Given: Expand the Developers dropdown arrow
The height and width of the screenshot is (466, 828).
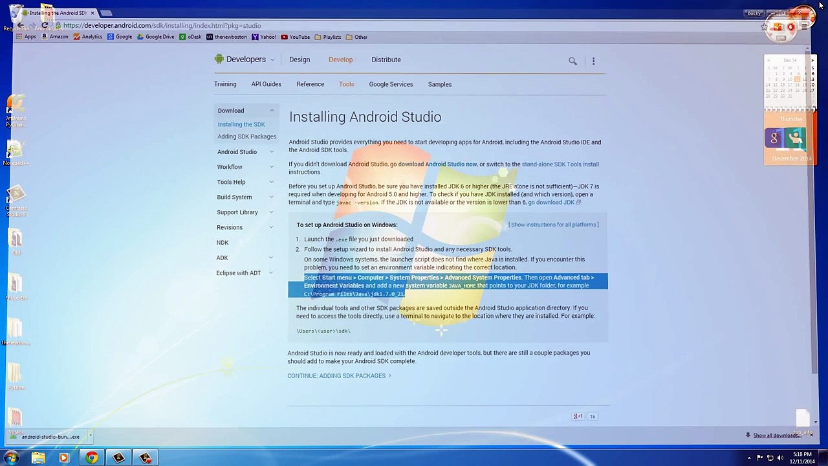Looking at the screenshot, I should pos(272,60).
